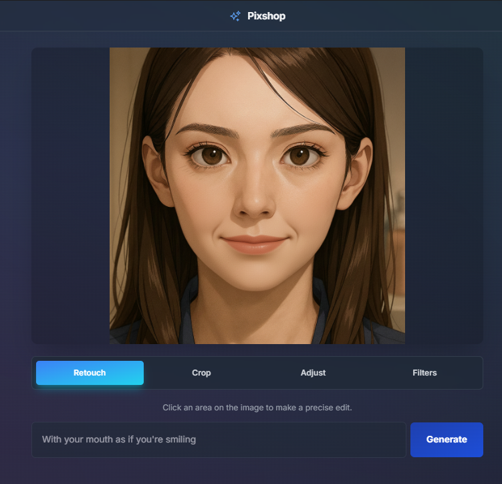Viewport: 502px width, 484px height.
Task: Open the Filters tab
Action: click(x=424, y=373)
